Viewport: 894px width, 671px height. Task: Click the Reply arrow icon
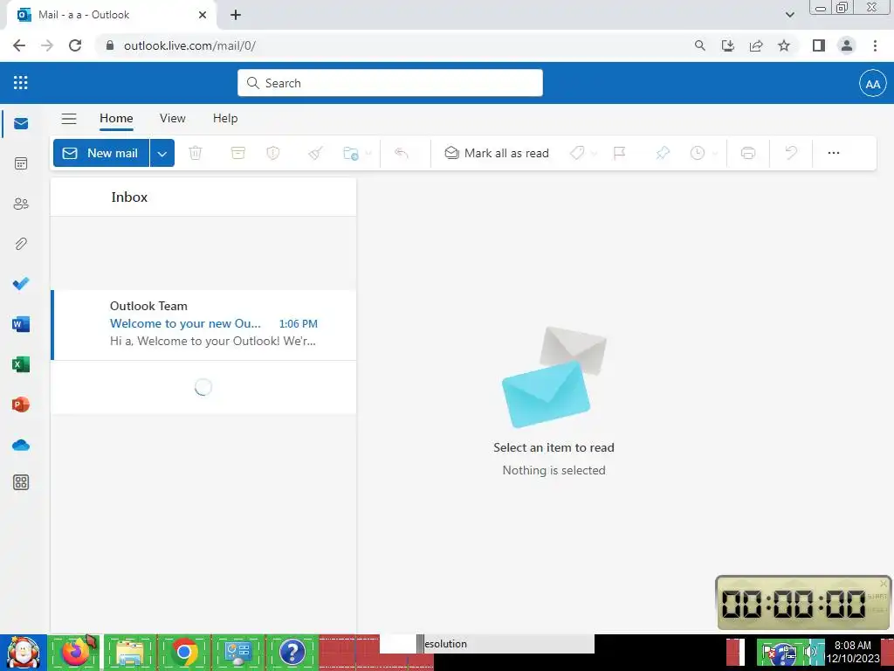point(402,153)
